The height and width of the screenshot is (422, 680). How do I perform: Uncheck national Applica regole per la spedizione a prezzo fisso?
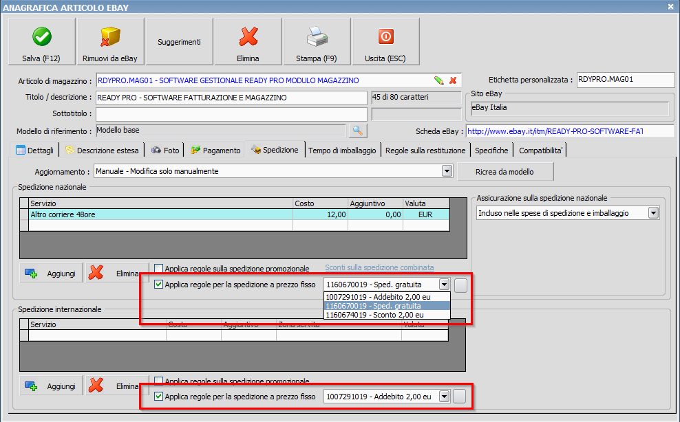[x=159, y=285]
